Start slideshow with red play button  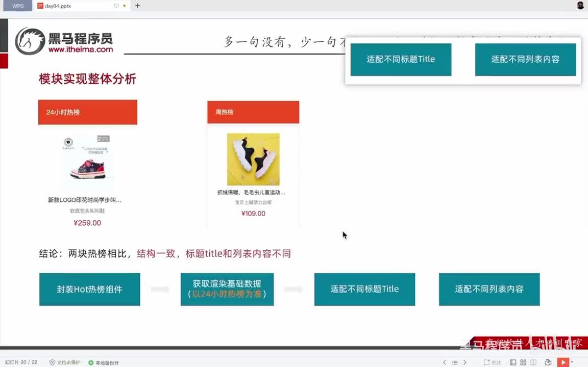[563, 362]
